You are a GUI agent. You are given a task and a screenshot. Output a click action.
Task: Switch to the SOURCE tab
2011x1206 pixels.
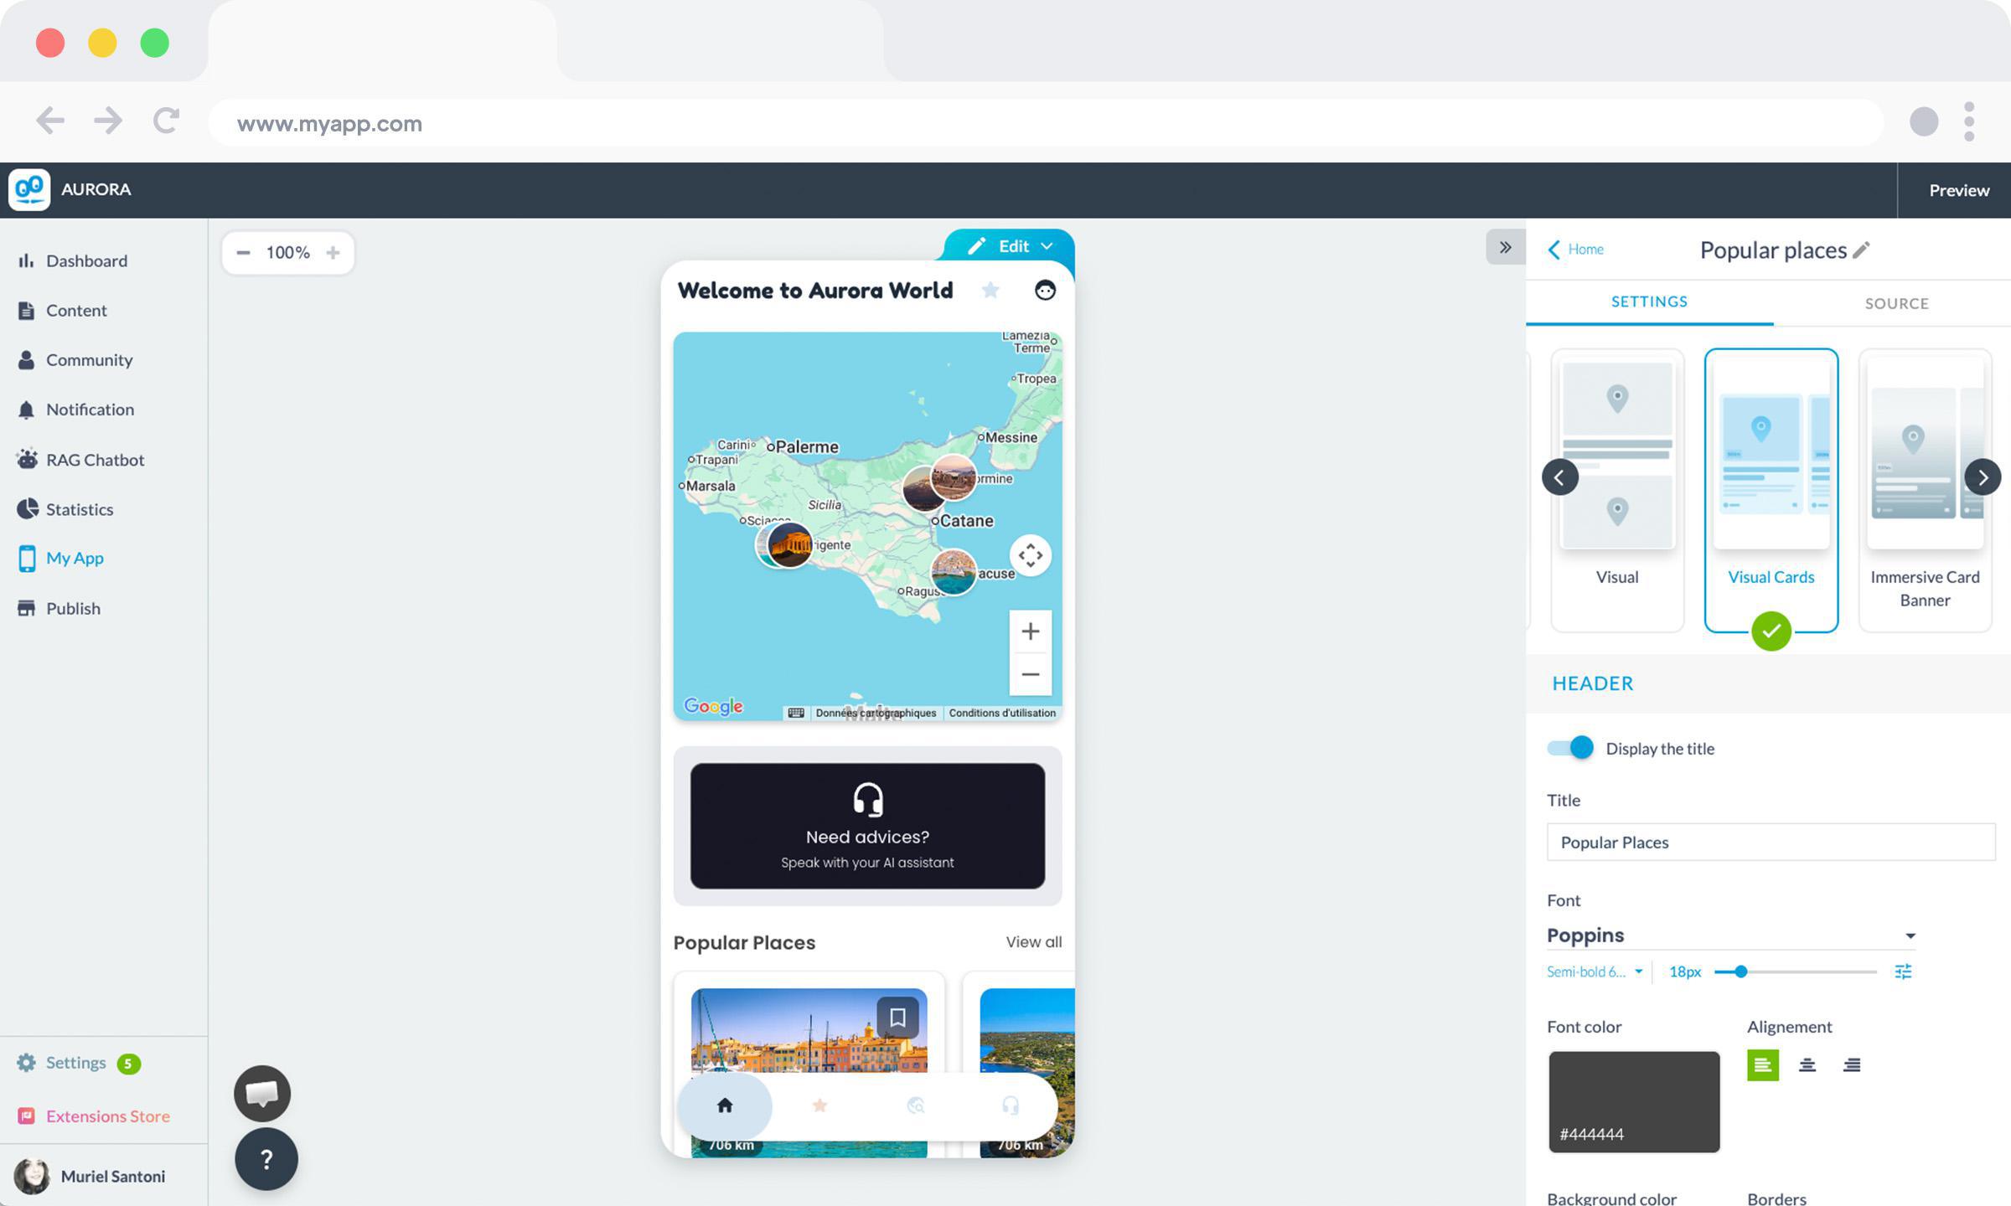point(1896,303)
